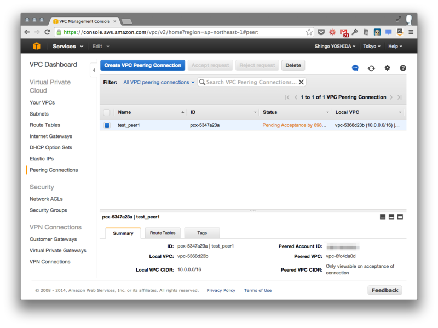Screen dimensions: 438x328
Task: Open the Gmail checker extension icon
Action: (344, 33)
